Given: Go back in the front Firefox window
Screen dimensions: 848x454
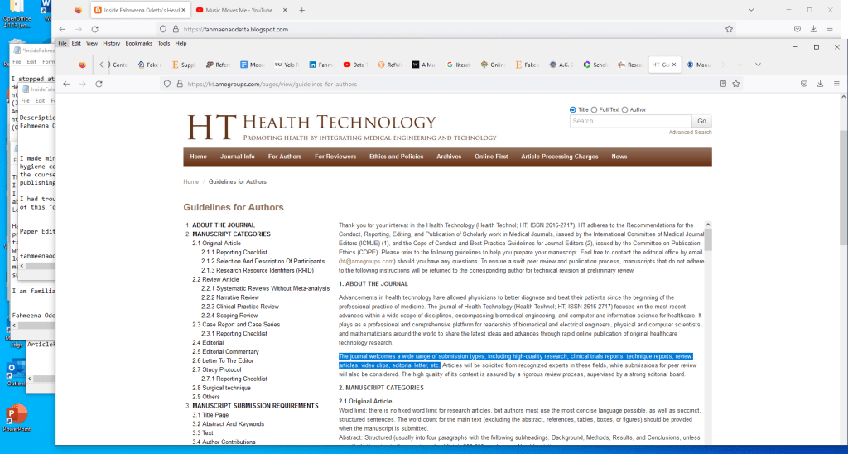Looking at the screenshot, I should tap(66, 84).
